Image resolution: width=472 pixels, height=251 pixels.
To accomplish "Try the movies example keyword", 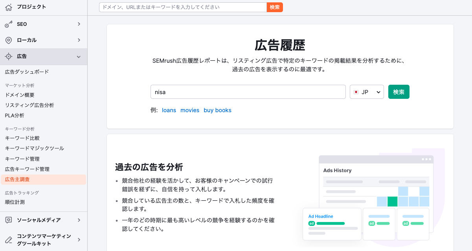I will pyautogui.click(x=190, y=110).
